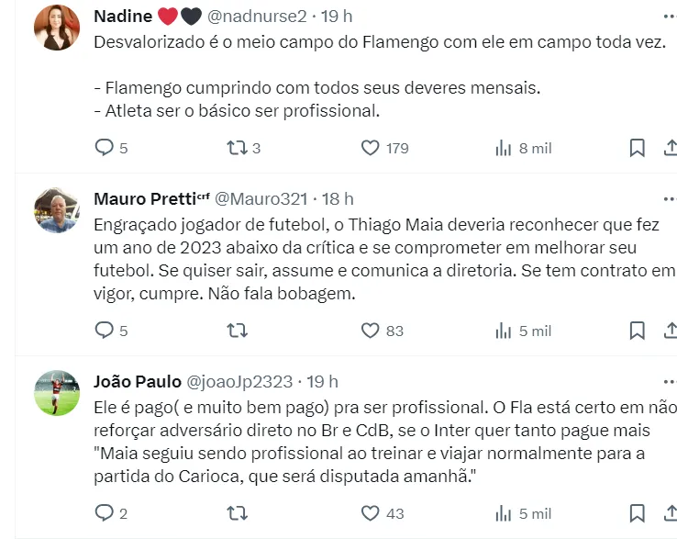Open the 18 h timestamp on Mauro's tweet
Image resolution: width=677 pixels, height=539 pixels.
click(338, 198)
